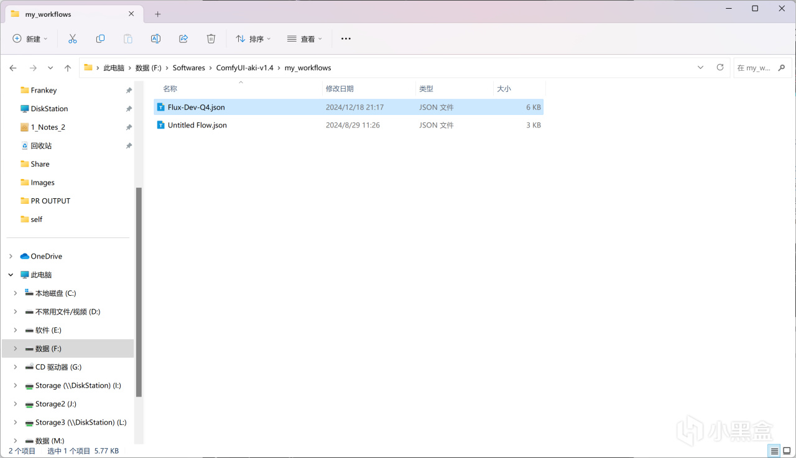Select the Untitled Flow.json file name

click(197, 125)
